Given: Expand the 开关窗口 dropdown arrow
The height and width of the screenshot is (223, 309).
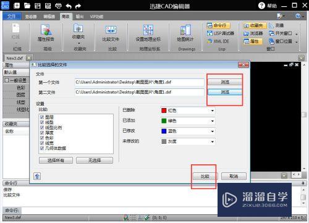Looking at the screenshot, I should click(297, 34).
